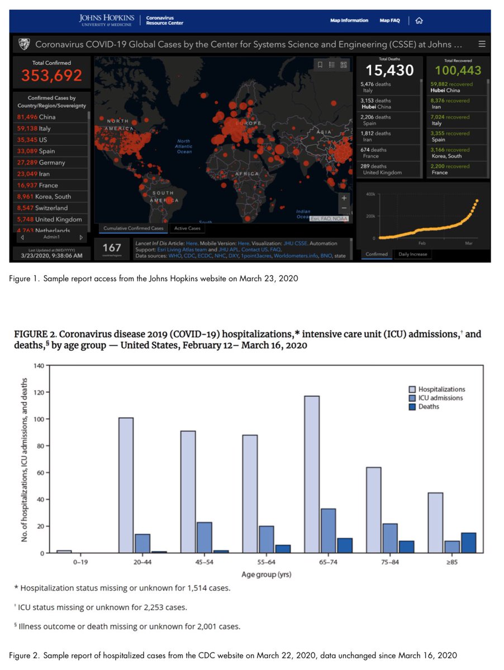The height and width of the screenshot is (670, 504).
Task: Click the Contact US link
Action: (254, 250)
